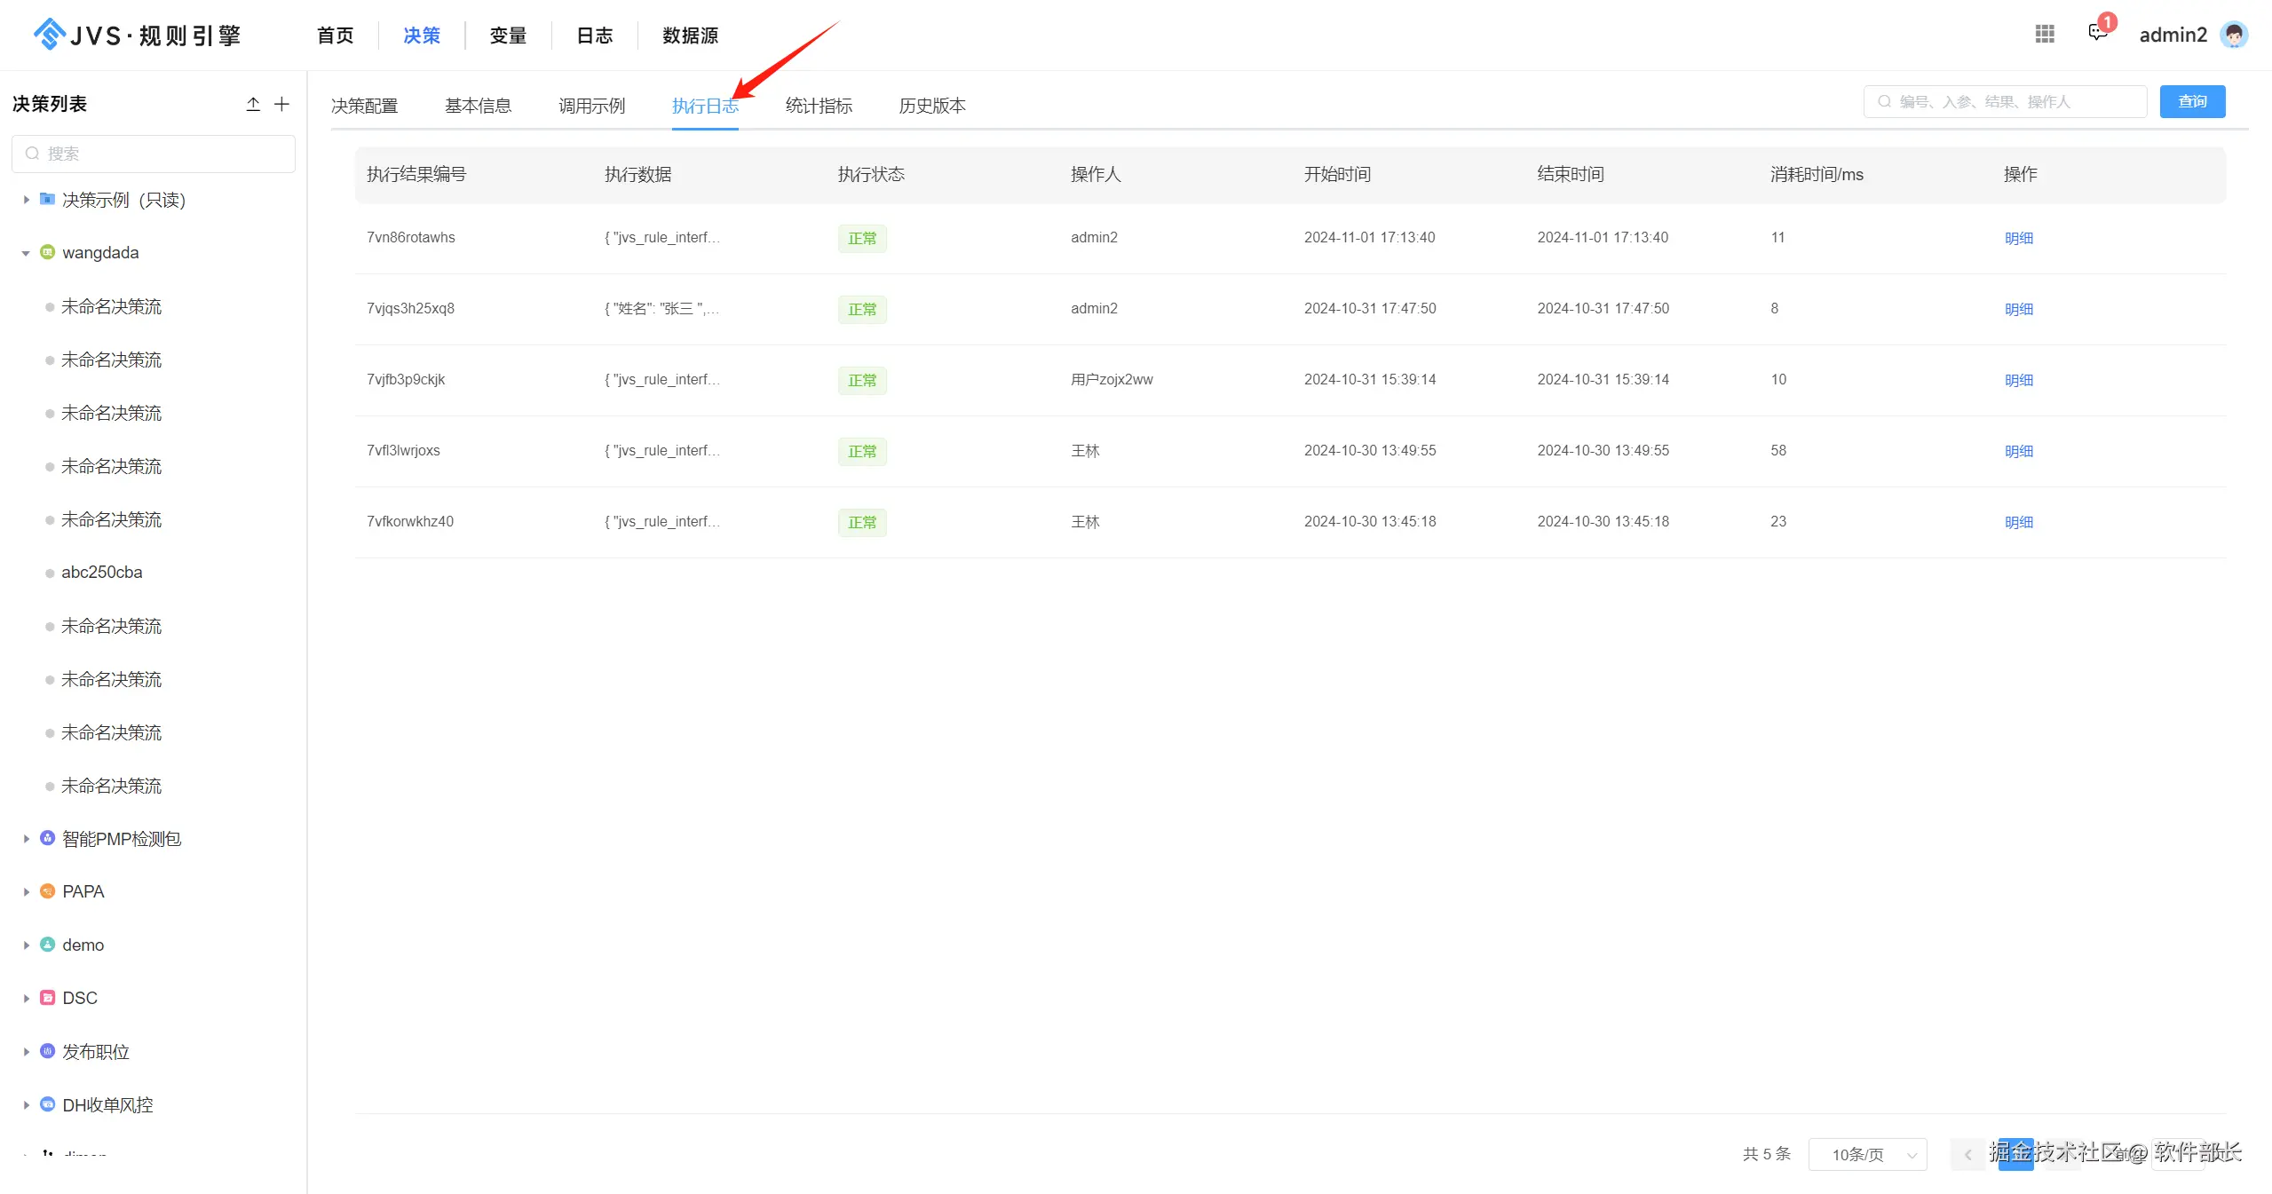The height and width of the screenshot is (1194, 2272).
Task: Expand the 决策示例 (只读) folder
Action: [26, 200]
